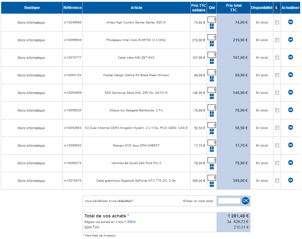Image resolution: width=302 pixels, height=239 pixels.
Task: Click OK to update the Seagate Barracuda row
Action: tap(291, 110)
